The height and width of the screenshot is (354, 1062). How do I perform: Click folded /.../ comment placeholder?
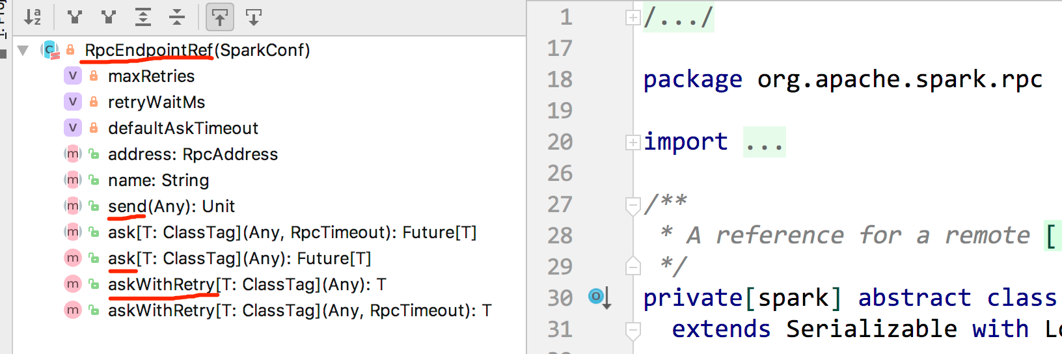tap(679, 17)
